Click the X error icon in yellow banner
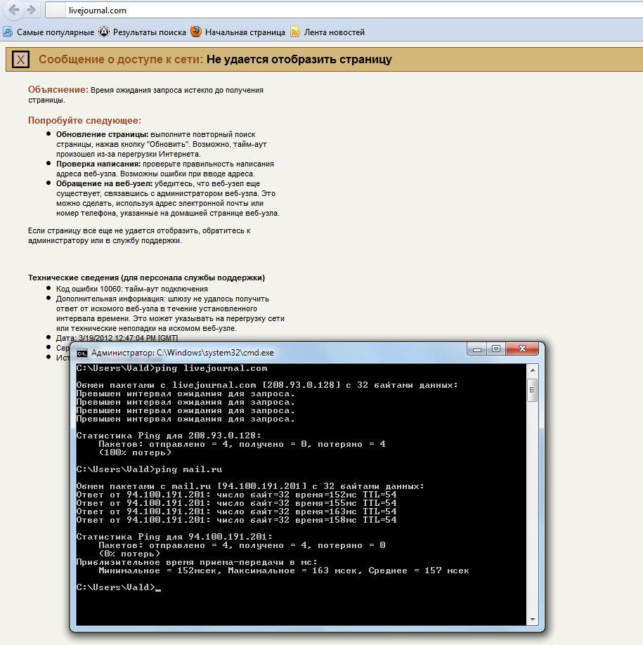 (x=20, y=60)
